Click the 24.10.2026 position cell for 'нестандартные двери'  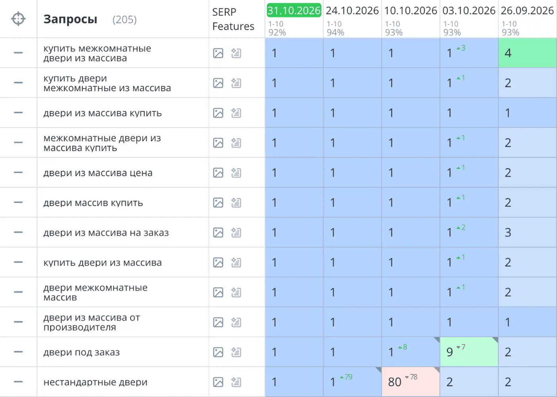[352, 382]
